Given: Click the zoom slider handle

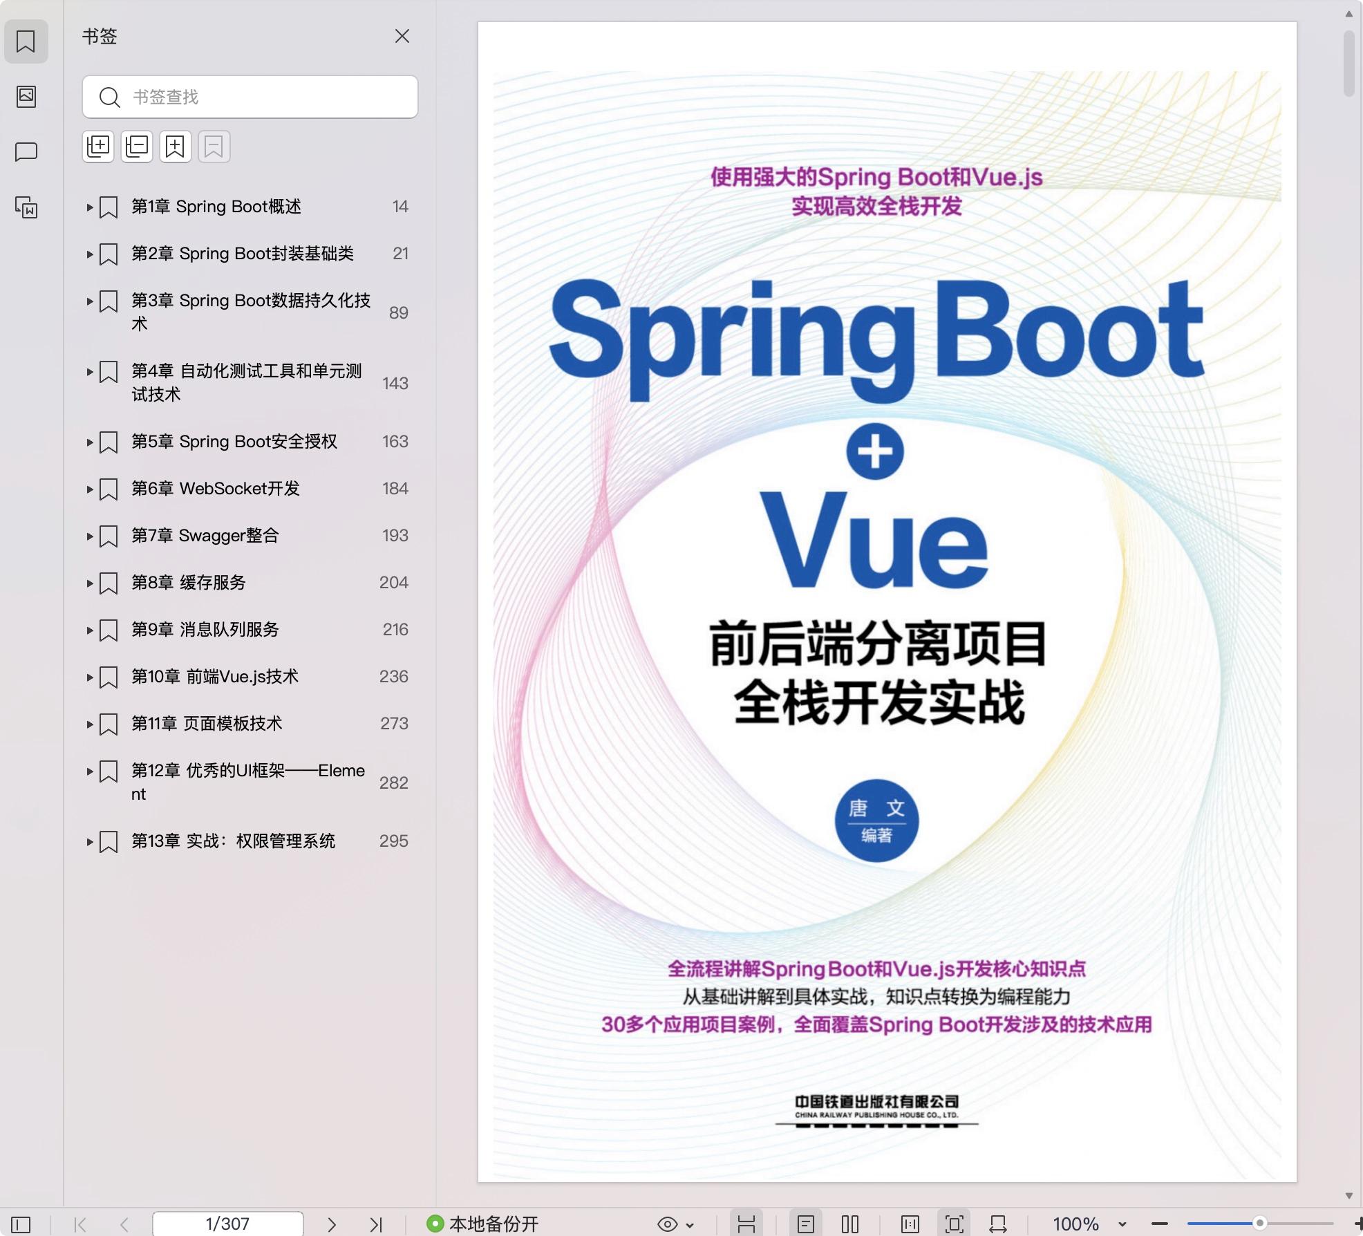Looking at the screenshot, I should click(x=1260, y=1224).
